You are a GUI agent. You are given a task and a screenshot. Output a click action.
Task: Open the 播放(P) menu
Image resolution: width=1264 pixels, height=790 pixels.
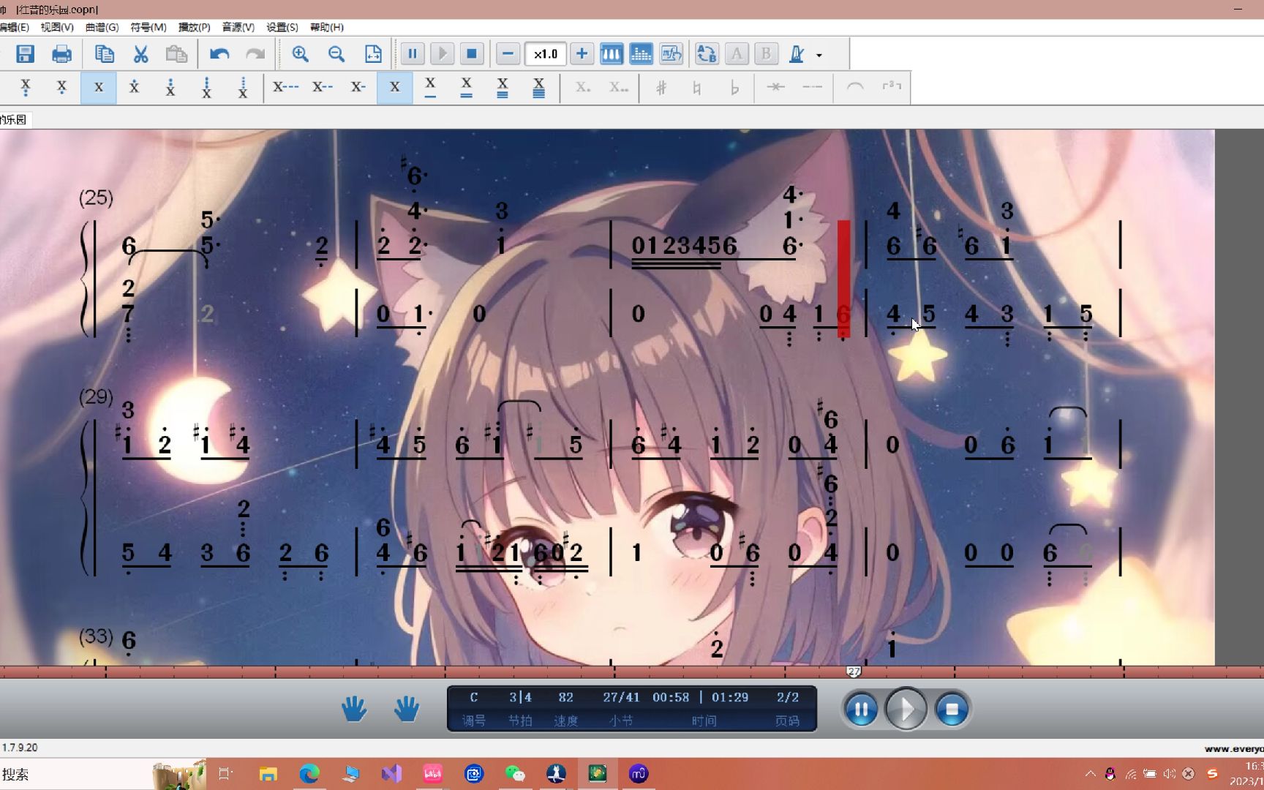point(194,27)
